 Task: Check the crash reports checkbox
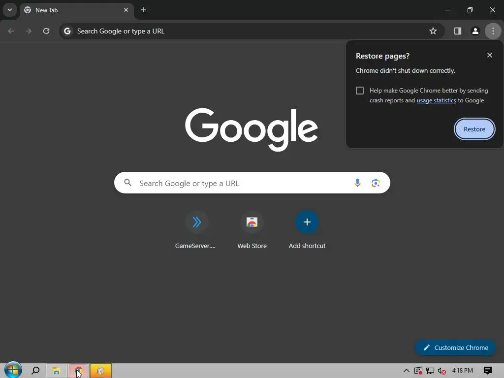tap(360, 91)
